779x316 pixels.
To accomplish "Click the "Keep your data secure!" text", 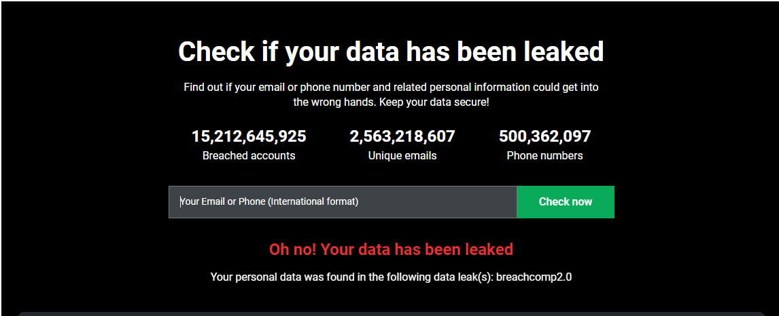I will pos(434,102).
